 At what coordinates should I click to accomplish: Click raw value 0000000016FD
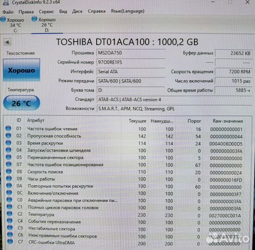226,180
